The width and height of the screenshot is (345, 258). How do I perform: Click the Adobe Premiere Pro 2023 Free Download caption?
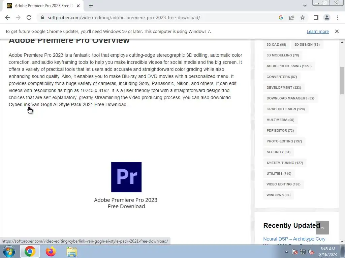click(x=126, y=203)
